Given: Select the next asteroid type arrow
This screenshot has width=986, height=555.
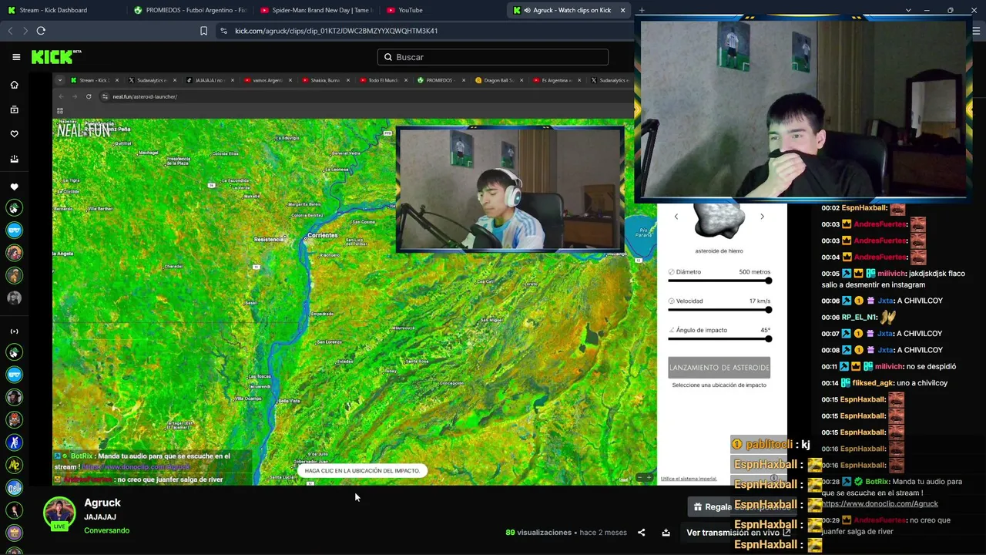Looking at the screenshot, I should click(762, 217).
